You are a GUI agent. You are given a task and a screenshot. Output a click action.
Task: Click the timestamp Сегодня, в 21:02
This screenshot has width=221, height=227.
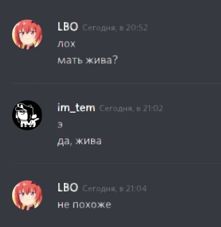click(131, 108)
